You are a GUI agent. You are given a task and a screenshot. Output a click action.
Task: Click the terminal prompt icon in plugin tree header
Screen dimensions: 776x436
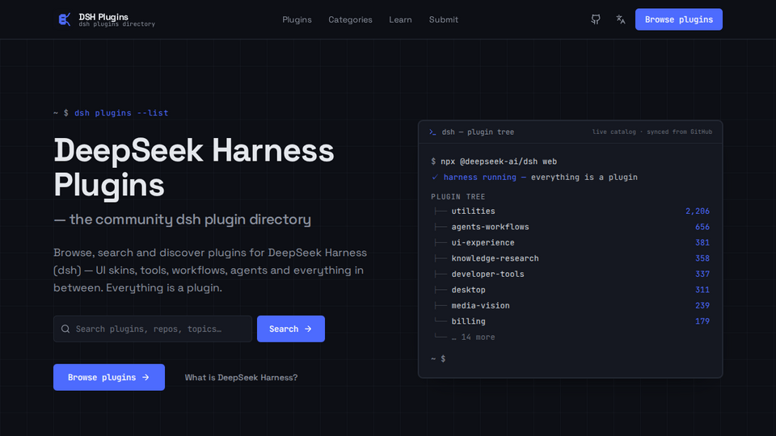[432, 132]
